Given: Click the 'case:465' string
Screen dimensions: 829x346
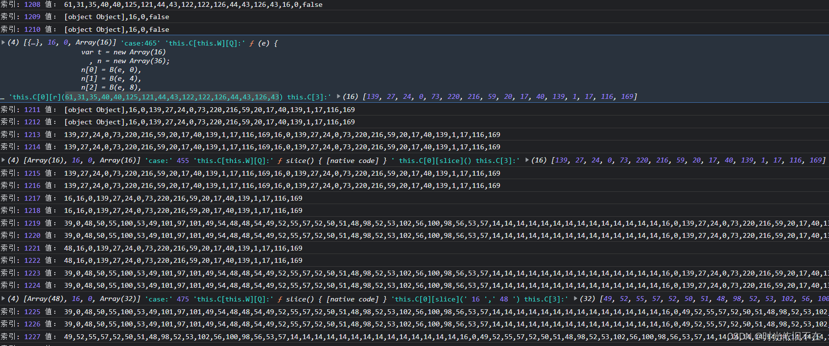Looking at the screenshot, I should (x=140, y=43).
